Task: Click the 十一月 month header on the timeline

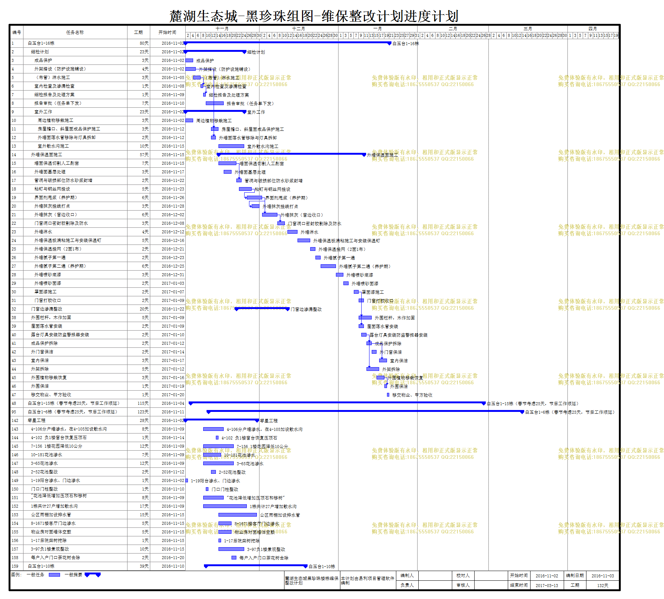Action: 222,29
